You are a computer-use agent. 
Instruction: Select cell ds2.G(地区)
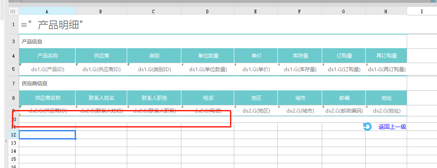tap(256, 110)
